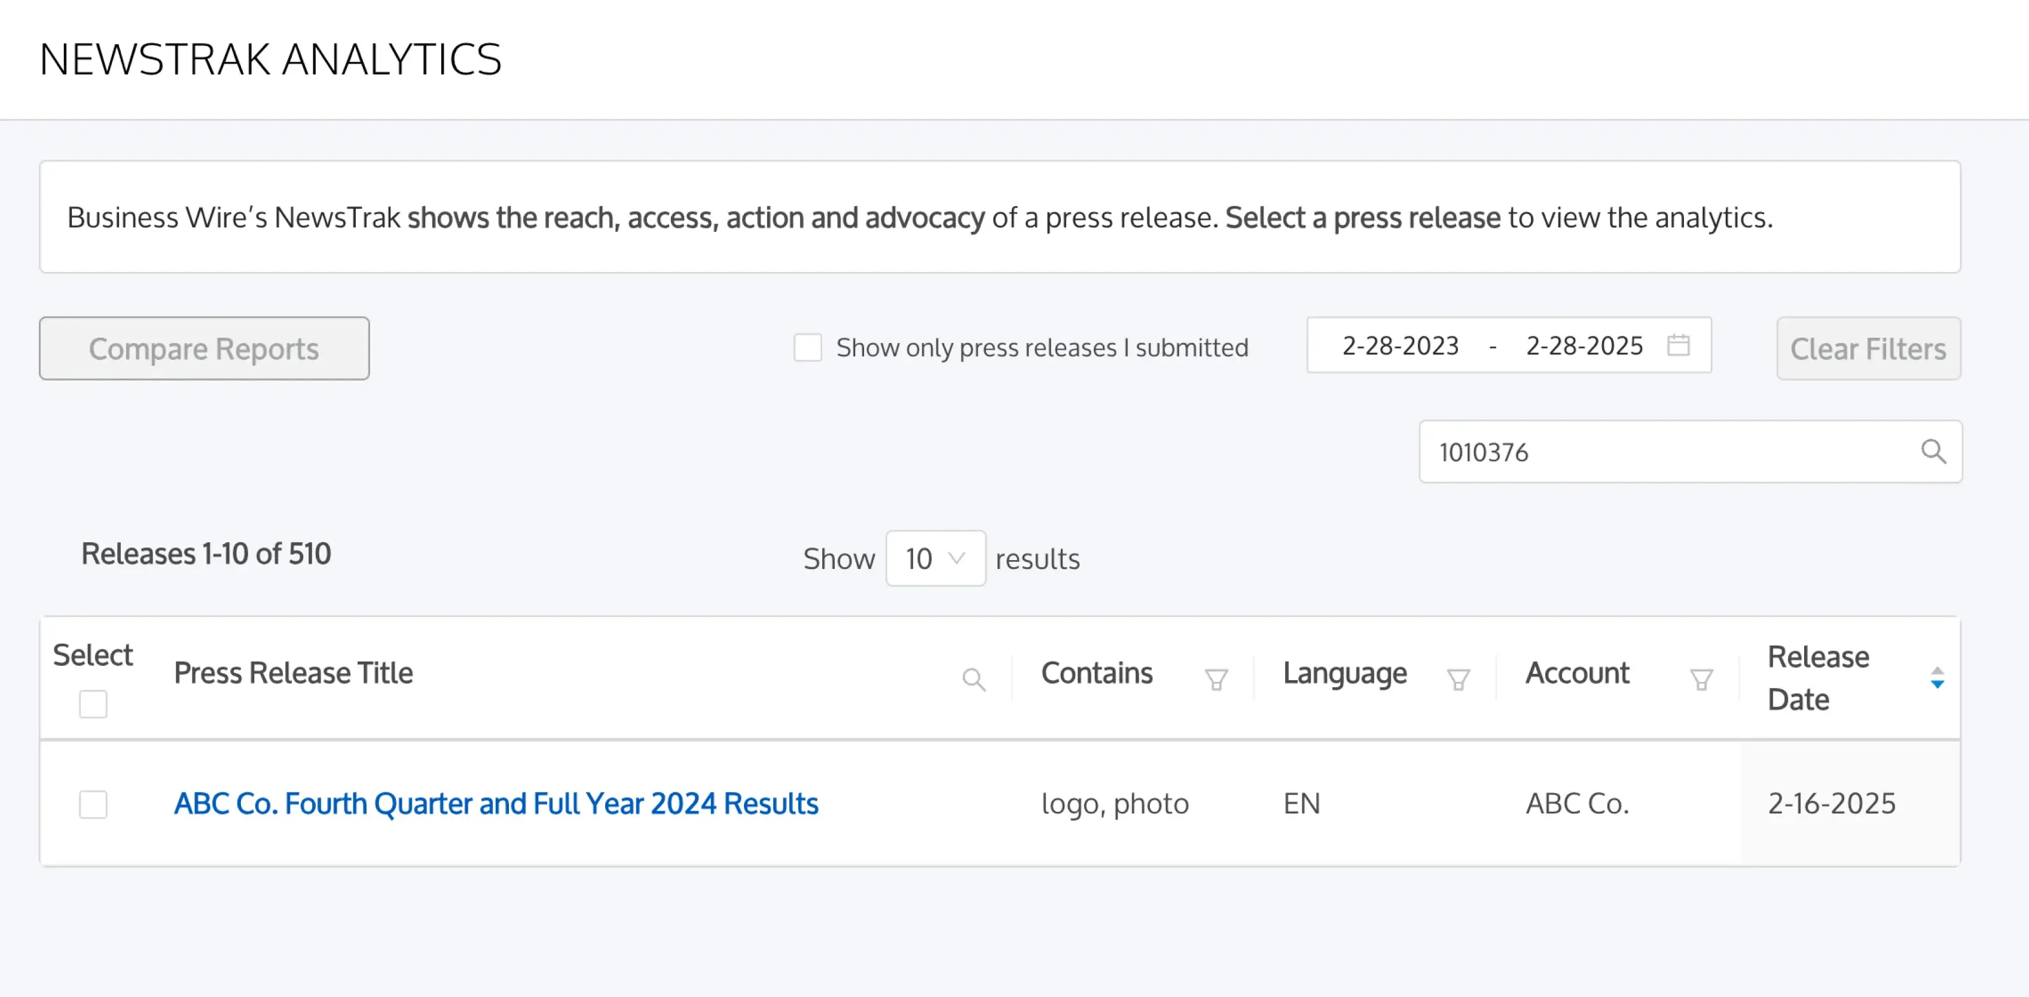Sort by Release Date arrows

tap(1937, 677)
